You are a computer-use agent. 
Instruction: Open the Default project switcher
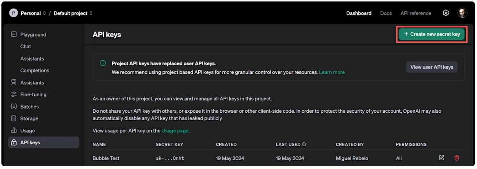(x=73, y=13)
